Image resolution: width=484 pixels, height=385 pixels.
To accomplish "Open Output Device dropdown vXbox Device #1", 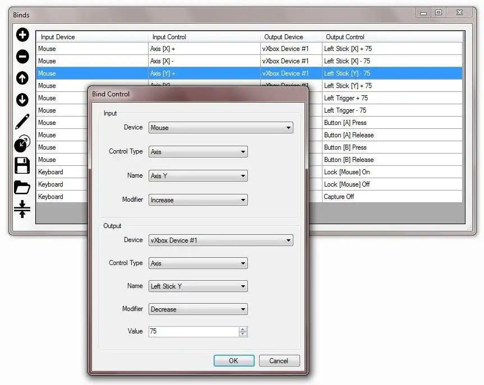I will pyautogui.click(x=221, y=240).
